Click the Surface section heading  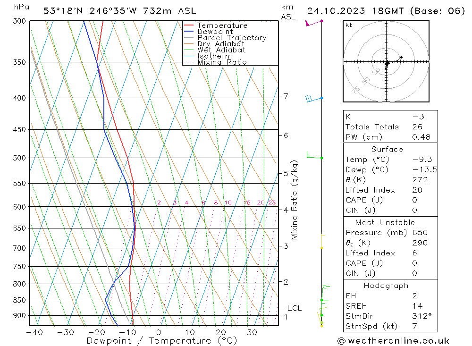[387, 149]
